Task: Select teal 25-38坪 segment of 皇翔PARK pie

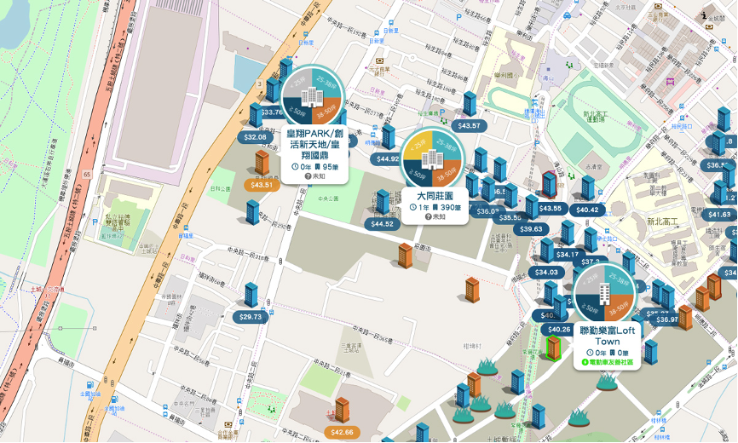Action: tap(326, 83)
